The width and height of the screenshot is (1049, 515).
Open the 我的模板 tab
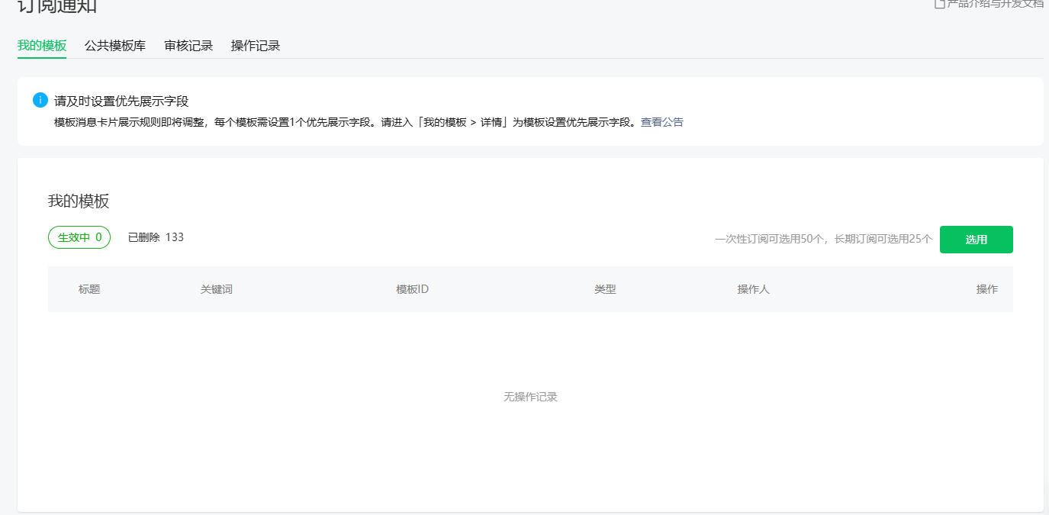[x=42, y=46]
